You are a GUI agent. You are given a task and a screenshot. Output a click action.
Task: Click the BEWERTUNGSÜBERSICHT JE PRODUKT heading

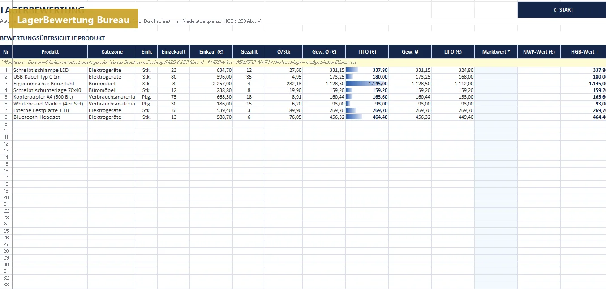click(52, 38)
